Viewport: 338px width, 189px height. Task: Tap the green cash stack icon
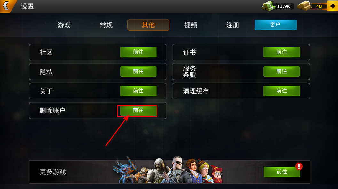pos(269,6)
